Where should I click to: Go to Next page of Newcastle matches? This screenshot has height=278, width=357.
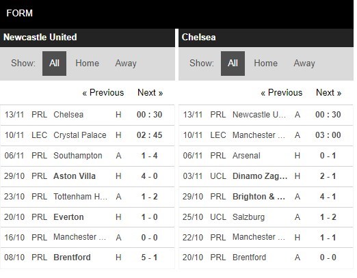pyautogui.click(x=150, y=93)
